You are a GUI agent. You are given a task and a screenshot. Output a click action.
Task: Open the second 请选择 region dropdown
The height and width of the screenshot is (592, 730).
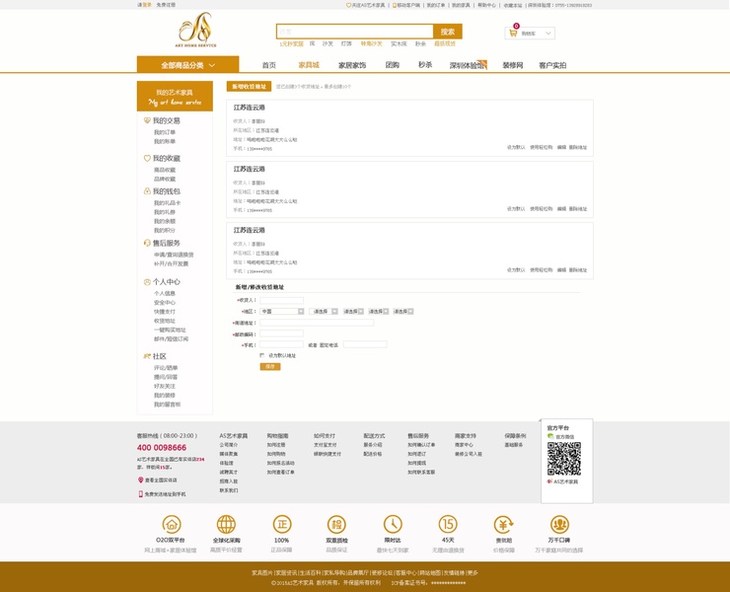pyautogui.click(x=353, y=311)
